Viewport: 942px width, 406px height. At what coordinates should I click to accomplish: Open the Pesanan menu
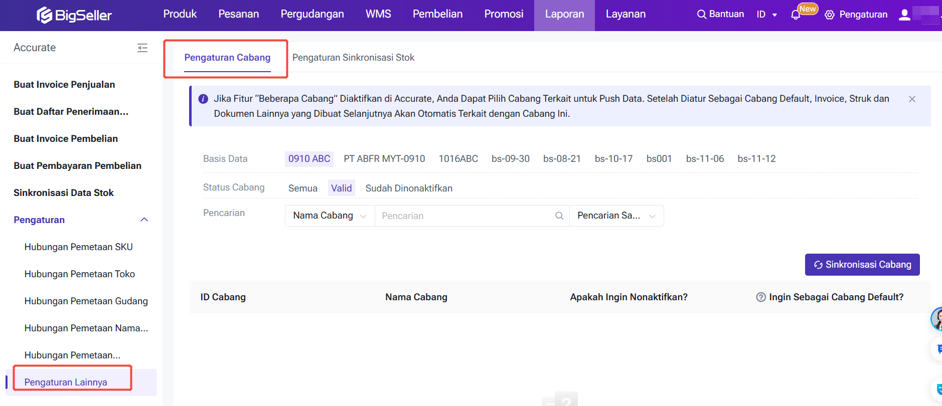(x=238, y=15)
